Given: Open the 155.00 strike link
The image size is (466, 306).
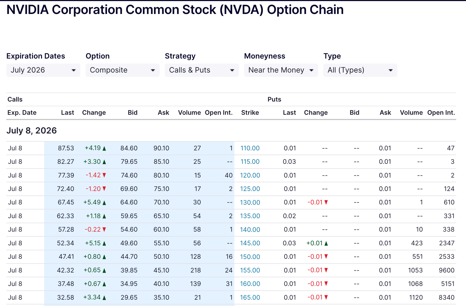Looking at the screenshot, I should 250,270.
